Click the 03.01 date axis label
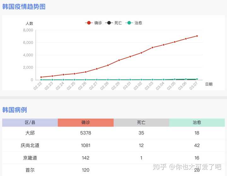Screen dimensions: 227x176 [x=127, y=86]
